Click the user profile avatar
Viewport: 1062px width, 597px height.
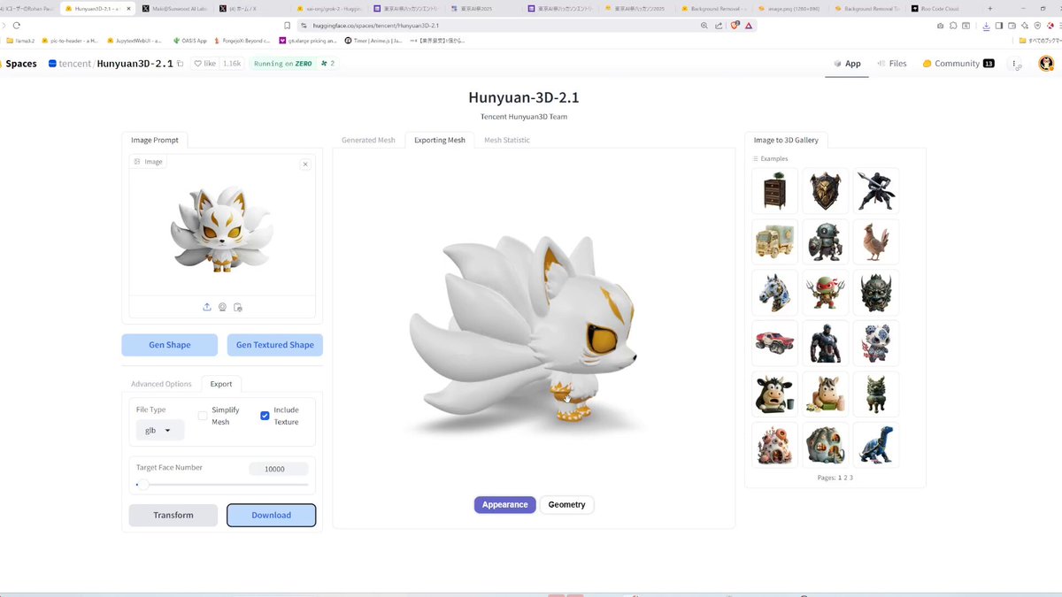[1045, 64]
